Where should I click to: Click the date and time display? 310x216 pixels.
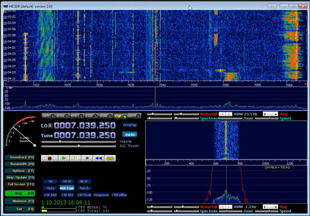[66, 203]
